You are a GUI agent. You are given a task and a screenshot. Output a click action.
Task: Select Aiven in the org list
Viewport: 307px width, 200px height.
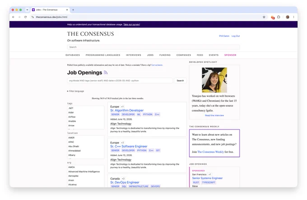coord(86,181)
